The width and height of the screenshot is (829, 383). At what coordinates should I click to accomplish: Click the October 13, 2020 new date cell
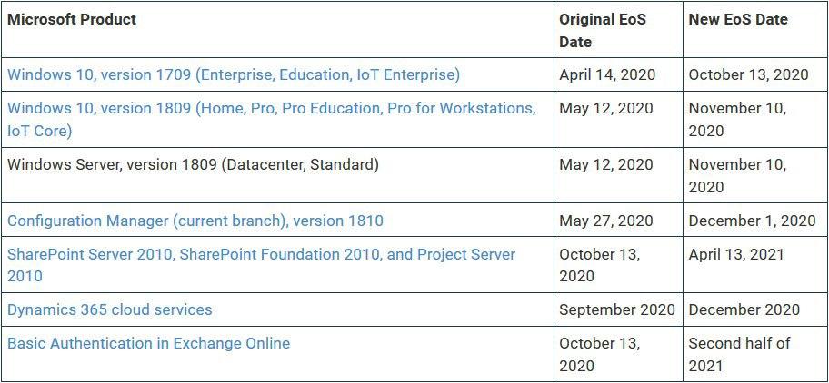[748, 74]
